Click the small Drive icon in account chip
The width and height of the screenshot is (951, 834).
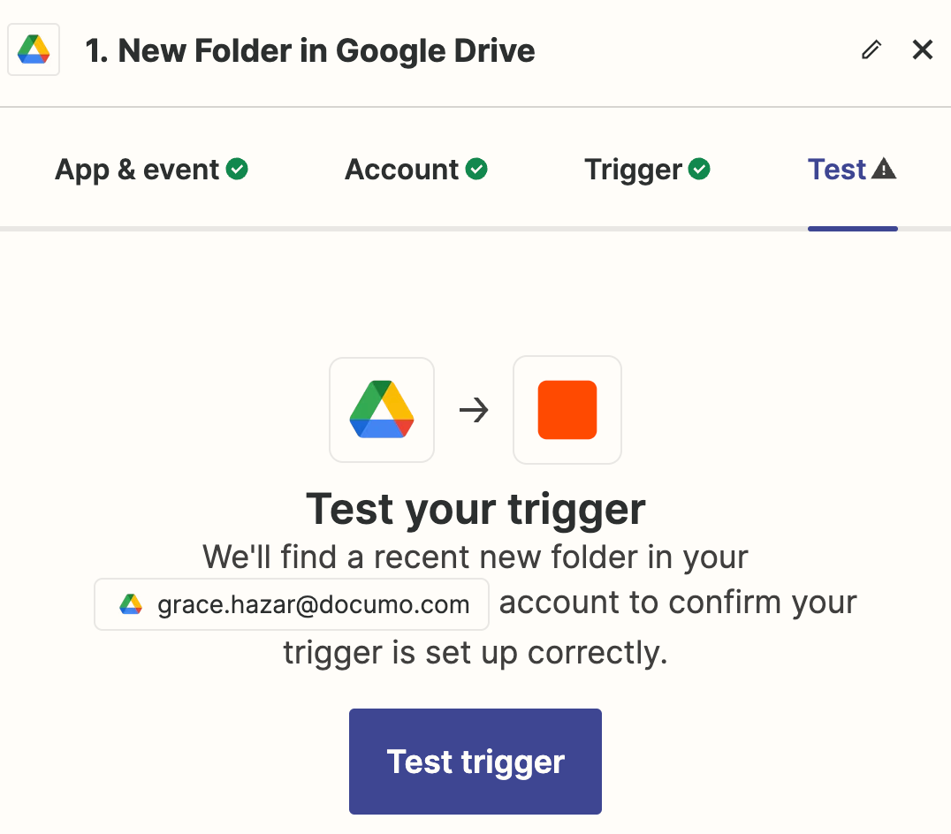(131, 604)
